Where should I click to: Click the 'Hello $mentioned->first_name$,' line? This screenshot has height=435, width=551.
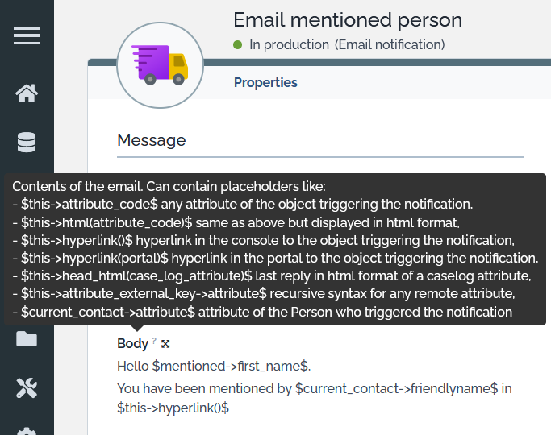(214, 367)
